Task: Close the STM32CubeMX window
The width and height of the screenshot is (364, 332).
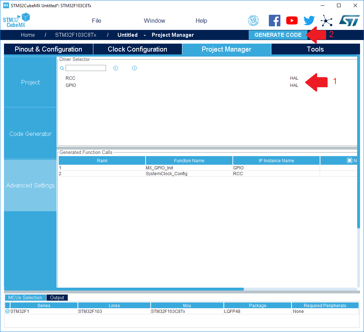Action: click(355, 5)
